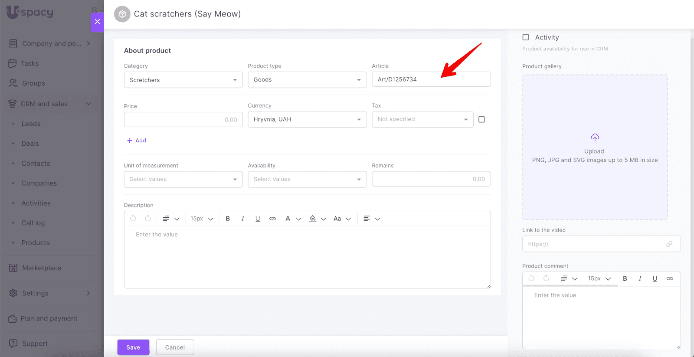Open Products in the sidebar
The height and width of the screenshot is (357, 694).
click(x=36, y=243)
